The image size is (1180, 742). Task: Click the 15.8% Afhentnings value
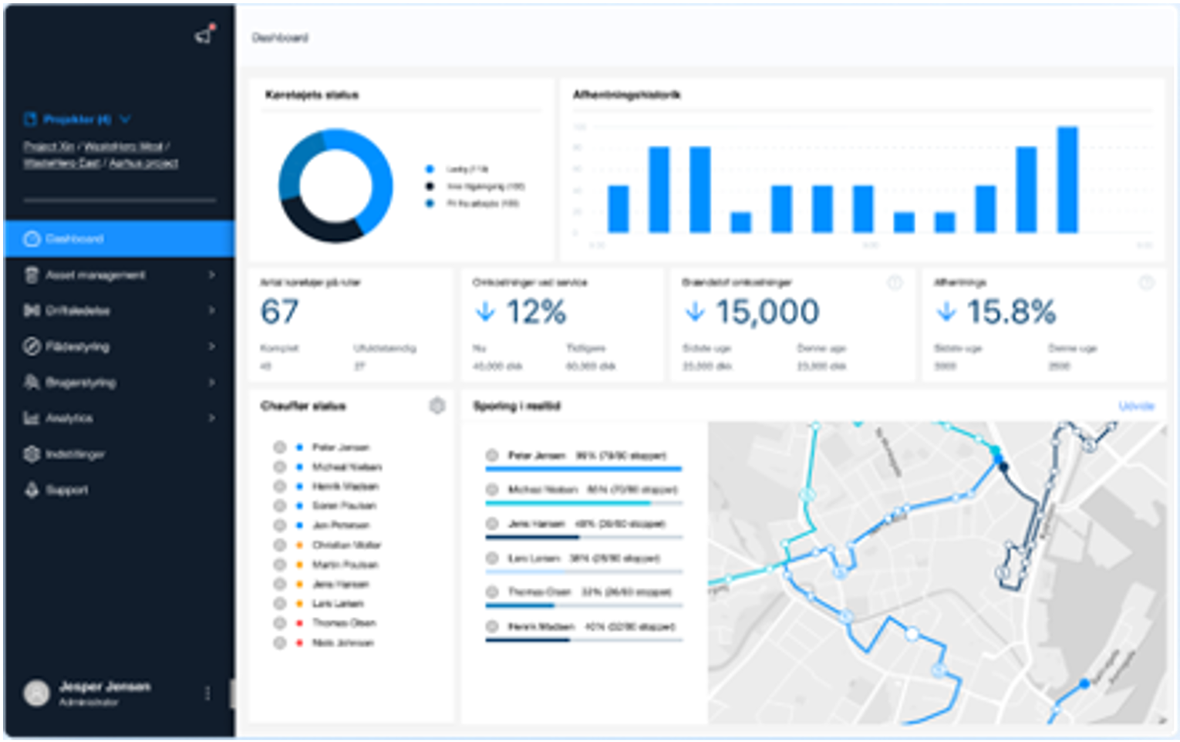(x=1011, y=312)
